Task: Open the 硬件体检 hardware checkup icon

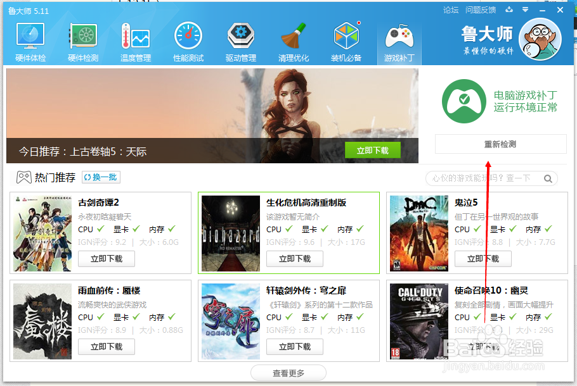Action: coord(30,42)
